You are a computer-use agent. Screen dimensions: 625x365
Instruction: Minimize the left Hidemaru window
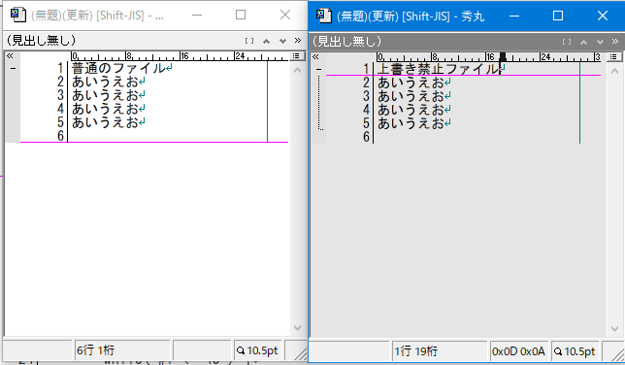pos(197,16)
